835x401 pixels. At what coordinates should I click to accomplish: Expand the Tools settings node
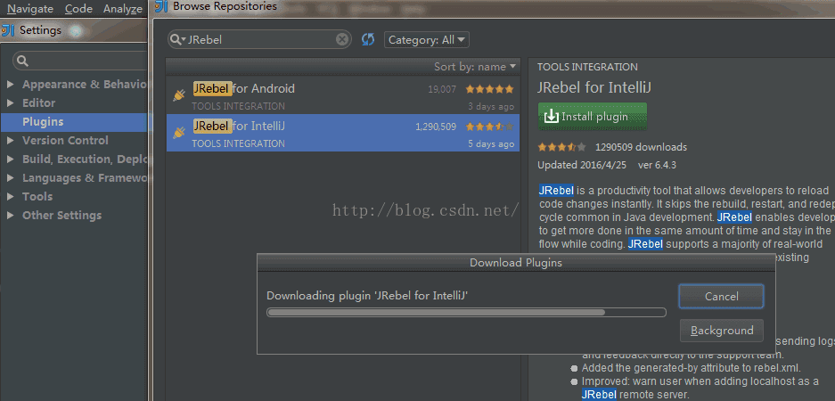[x=10, y=197]
